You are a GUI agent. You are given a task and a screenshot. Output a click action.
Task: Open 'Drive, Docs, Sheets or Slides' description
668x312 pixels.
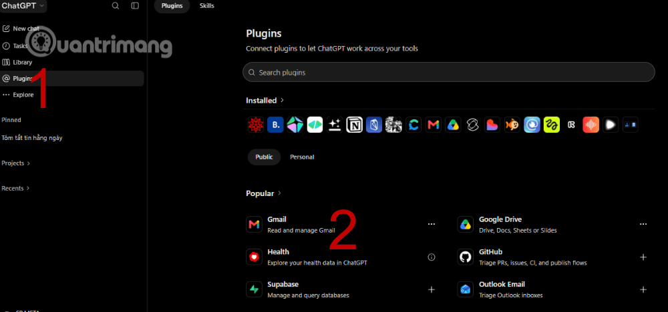point(518,231)
